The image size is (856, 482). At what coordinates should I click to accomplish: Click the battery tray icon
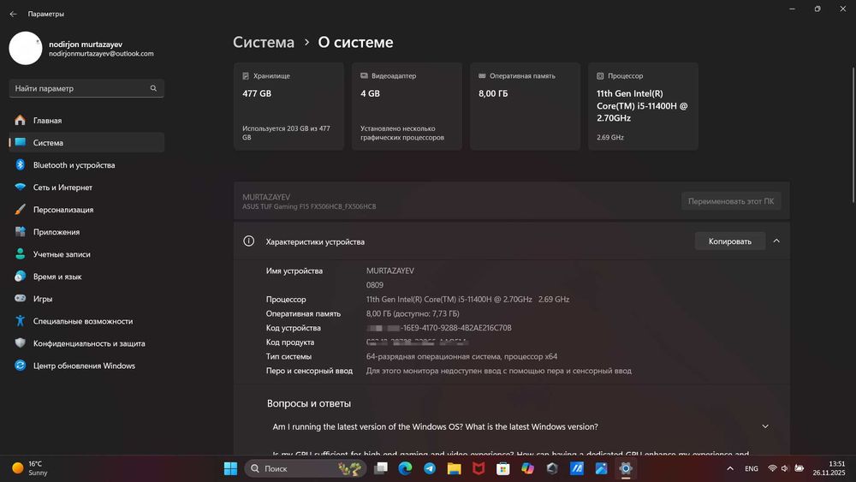(800, 468)
